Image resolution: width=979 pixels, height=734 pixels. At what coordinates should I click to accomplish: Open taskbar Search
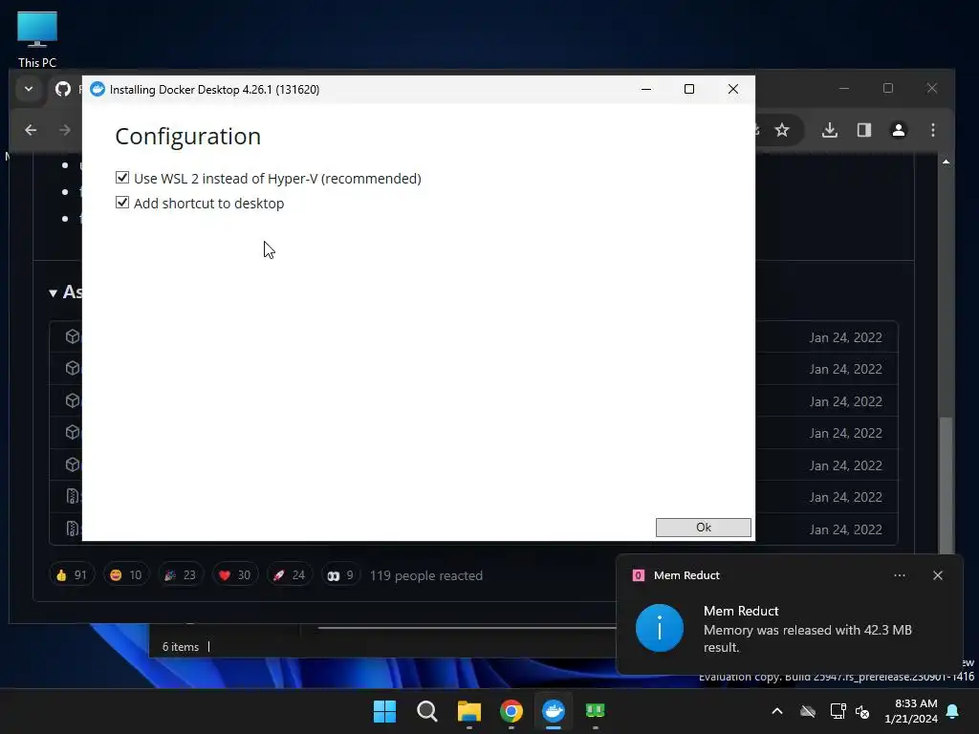(427, 711)
